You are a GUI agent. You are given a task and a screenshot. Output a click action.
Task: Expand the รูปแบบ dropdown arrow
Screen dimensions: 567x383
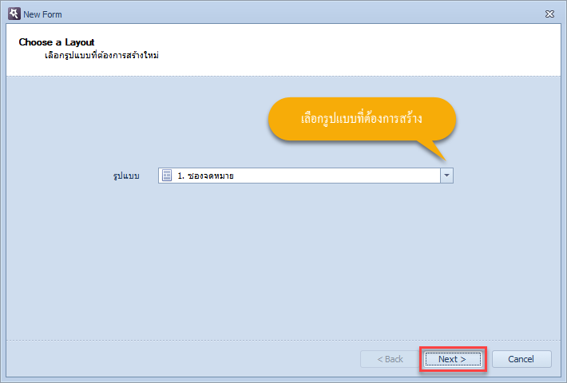446,176
